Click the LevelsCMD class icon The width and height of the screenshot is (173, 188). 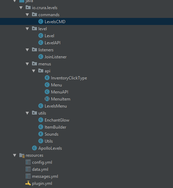click(x=41, y=21)
